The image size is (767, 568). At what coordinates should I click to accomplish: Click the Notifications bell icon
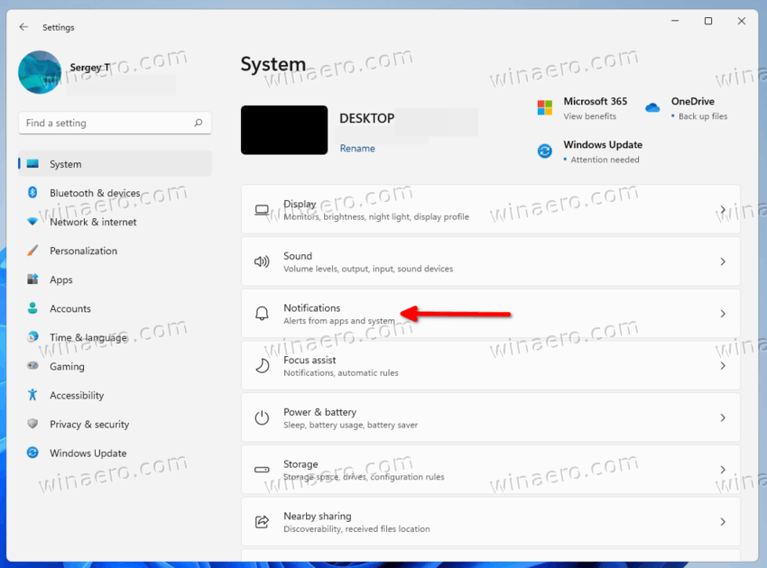pyautogui.click(x=263, y=314)
